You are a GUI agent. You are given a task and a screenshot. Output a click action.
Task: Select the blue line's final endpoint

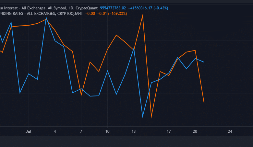(204, 62)
